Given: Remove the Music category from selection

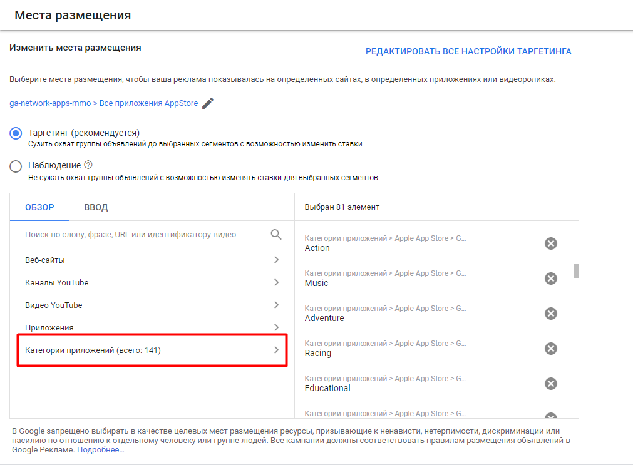Looking at the screenshot, I should pyautogui.click(x=551, y=278).
